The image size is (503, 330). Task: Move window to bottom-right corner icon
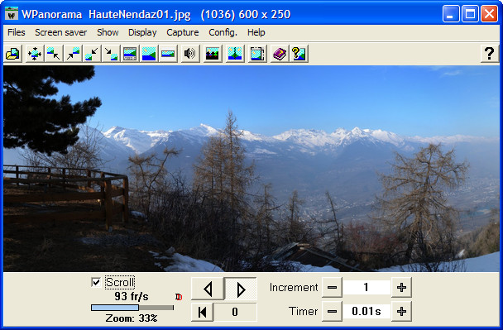coord(111,54)
